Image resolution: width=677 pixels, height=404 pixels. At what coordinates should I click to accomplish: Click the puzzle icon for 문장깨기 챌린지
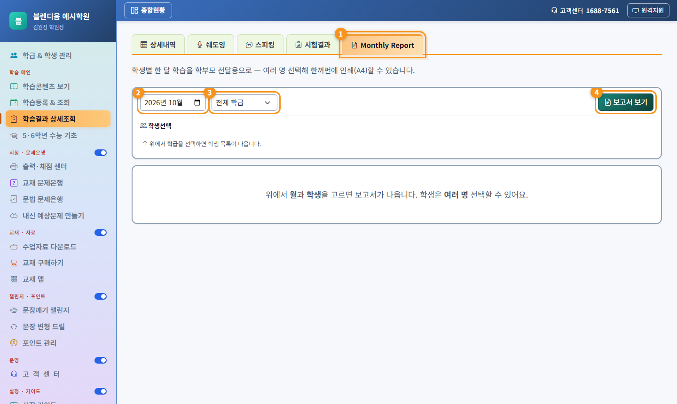[x=14, y=310]
